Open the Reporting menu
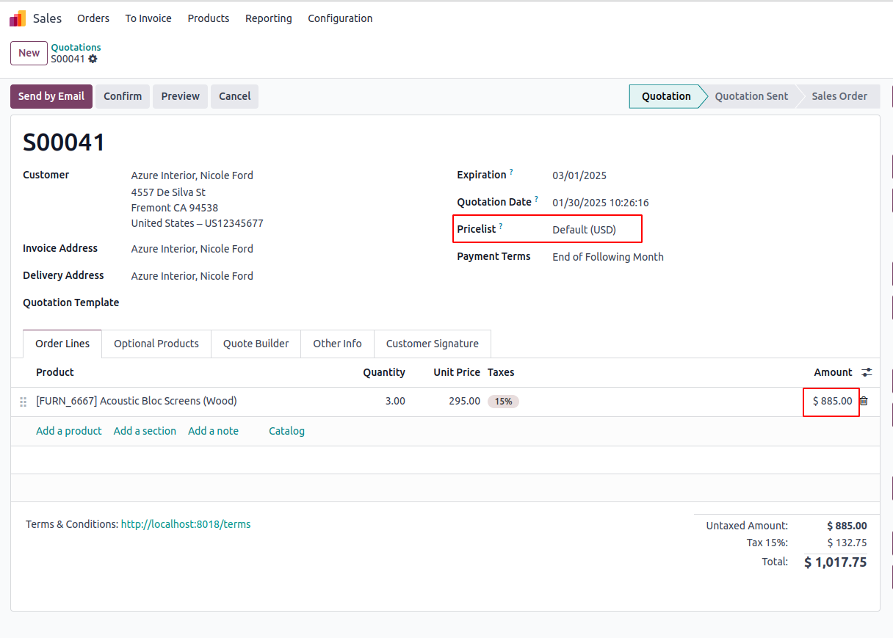893x638 pixels. (268, 18)
